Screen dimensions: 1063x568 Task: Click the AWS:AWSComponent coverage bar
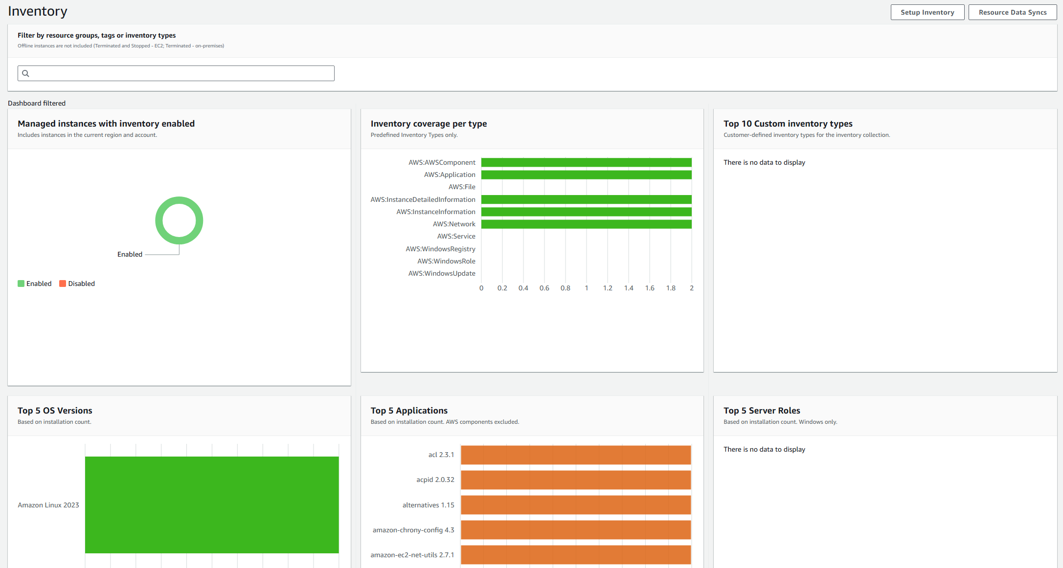586,162
